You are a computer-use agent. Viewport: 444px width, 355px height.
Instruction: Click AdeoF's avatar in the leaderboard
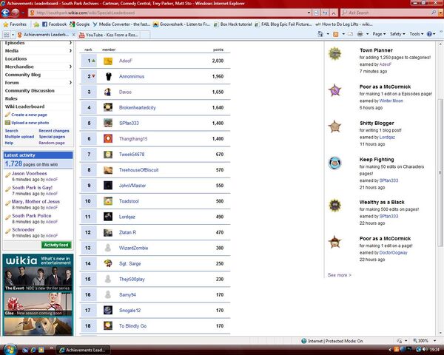point(108,61)
